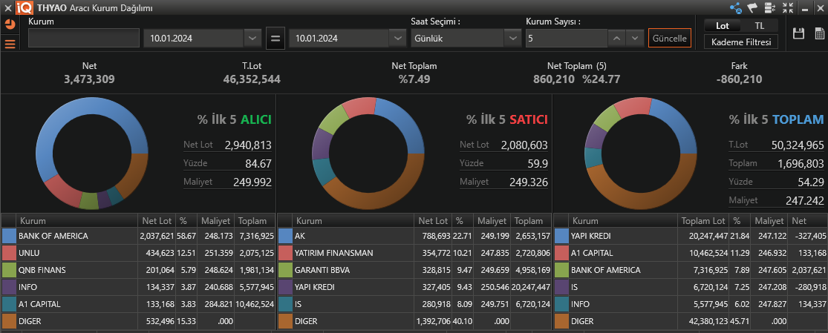Viewport: 828px width, 333px height.
Task: Click the iQ application logo
Action: 25,7
